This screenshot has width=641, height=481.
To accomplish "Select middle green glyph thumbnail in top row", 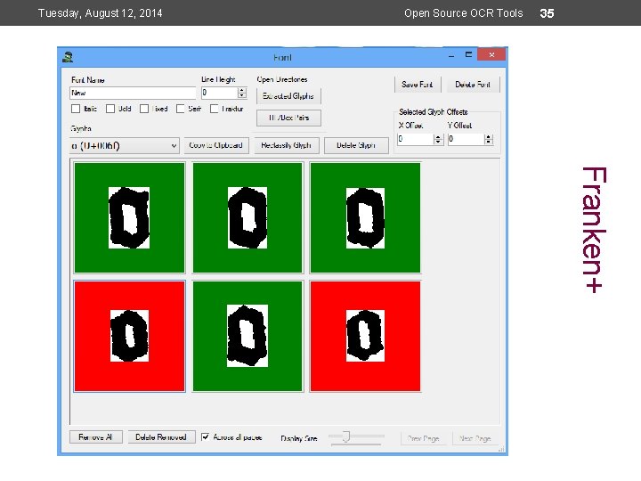I will (247, 217).
